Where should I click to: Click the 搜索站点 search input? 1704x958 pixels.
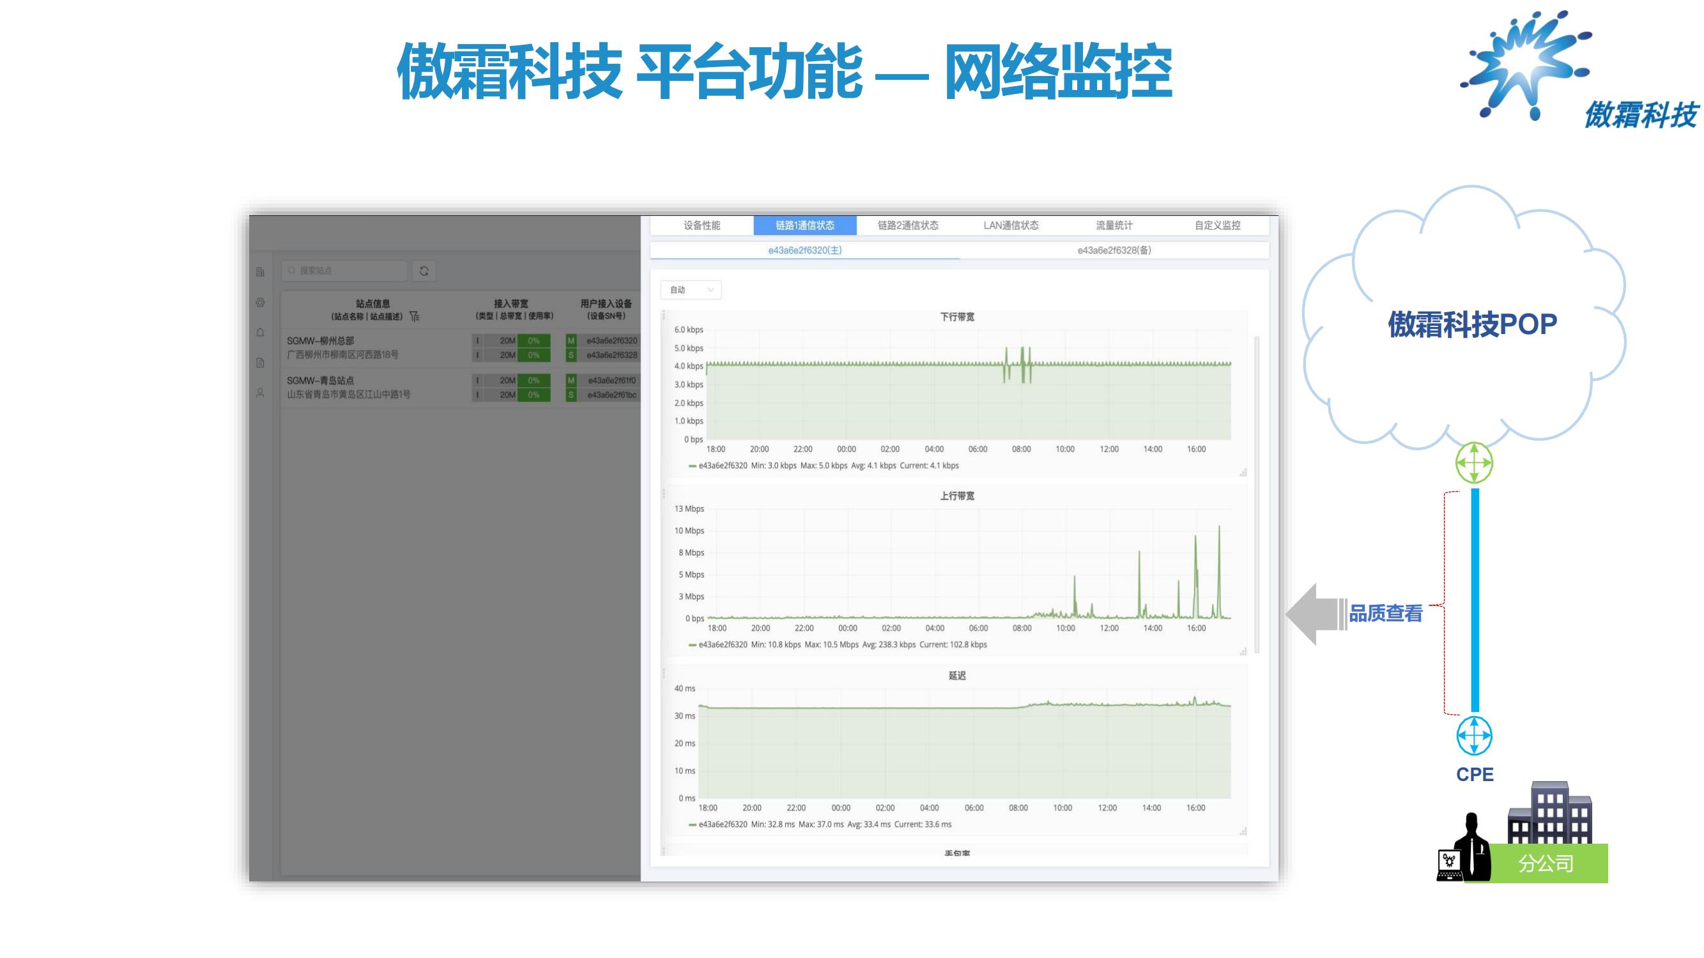348,270
